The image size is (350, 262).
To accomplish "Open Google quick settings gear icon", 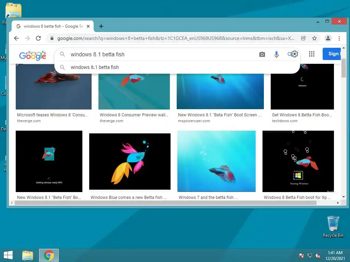I will pos(295,54).
